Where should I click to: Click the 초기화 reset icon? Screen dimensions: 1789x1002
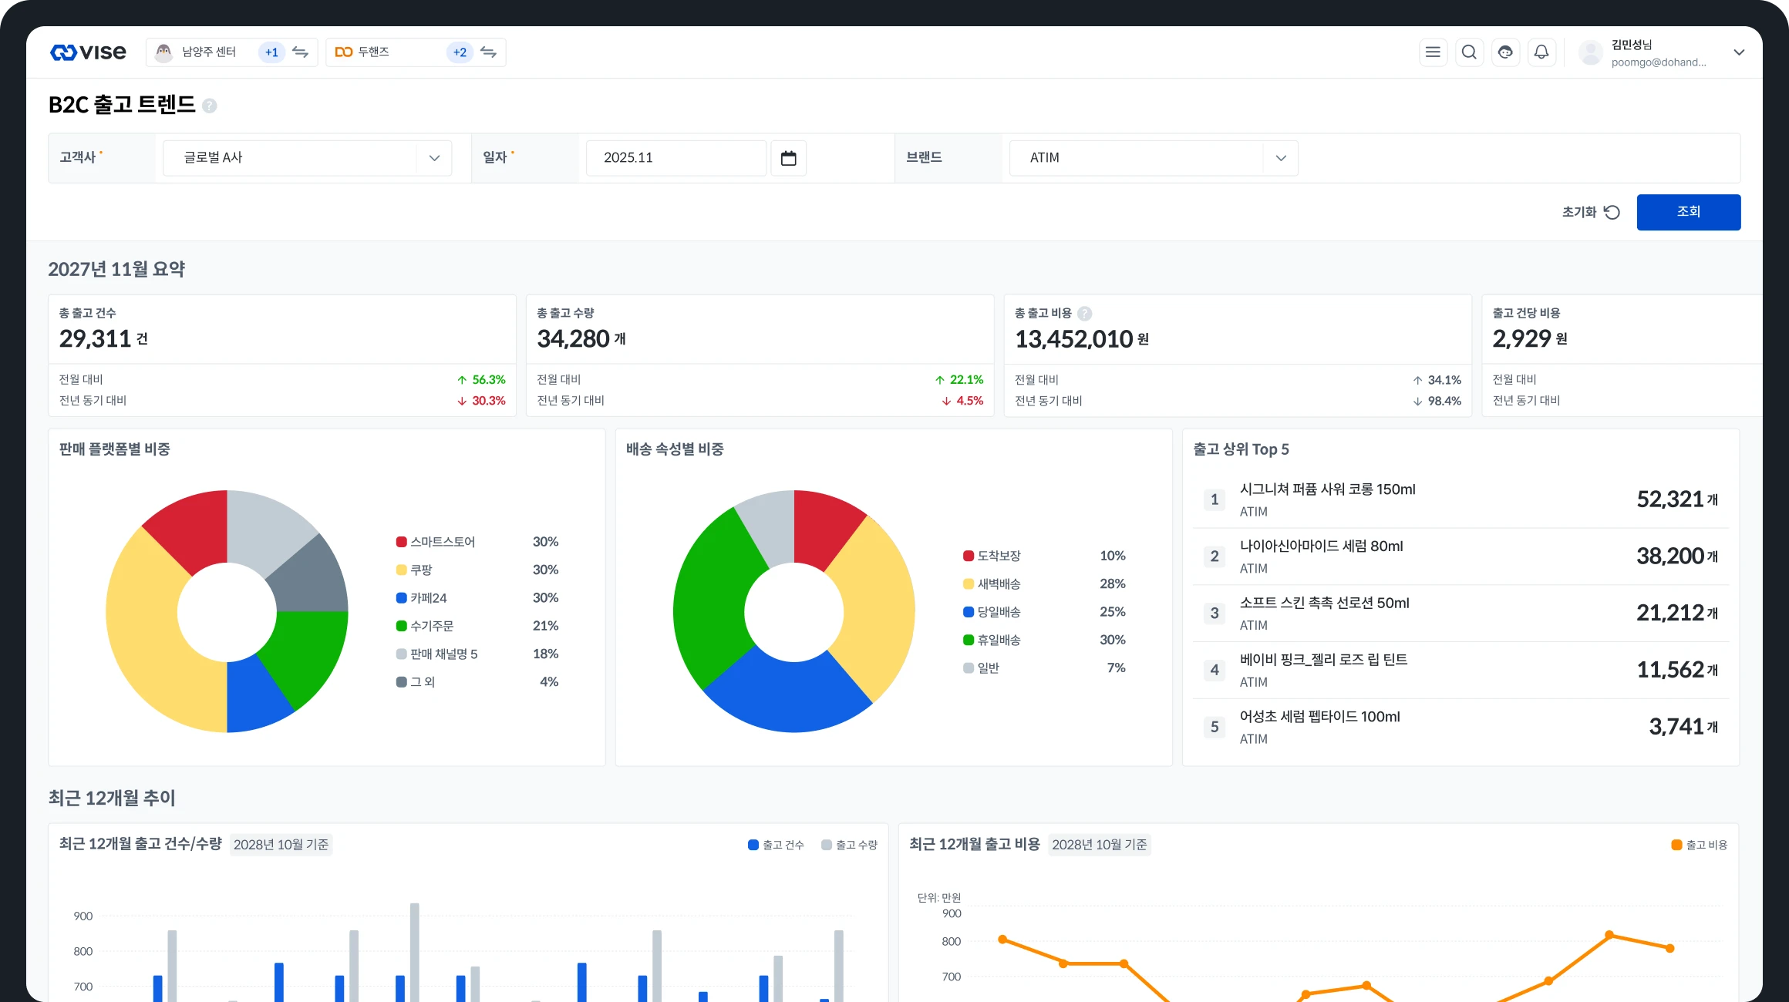(1612, 212)
